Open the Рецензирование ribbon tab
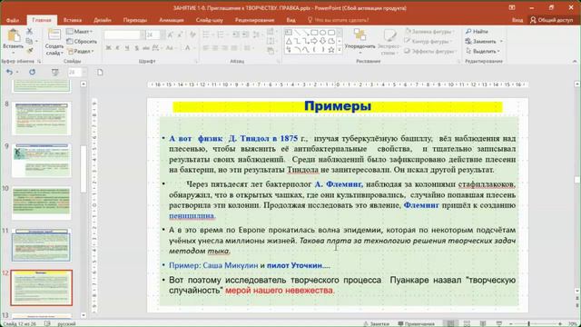Viewport: 581px width, 327px height. tap(254, 20)
